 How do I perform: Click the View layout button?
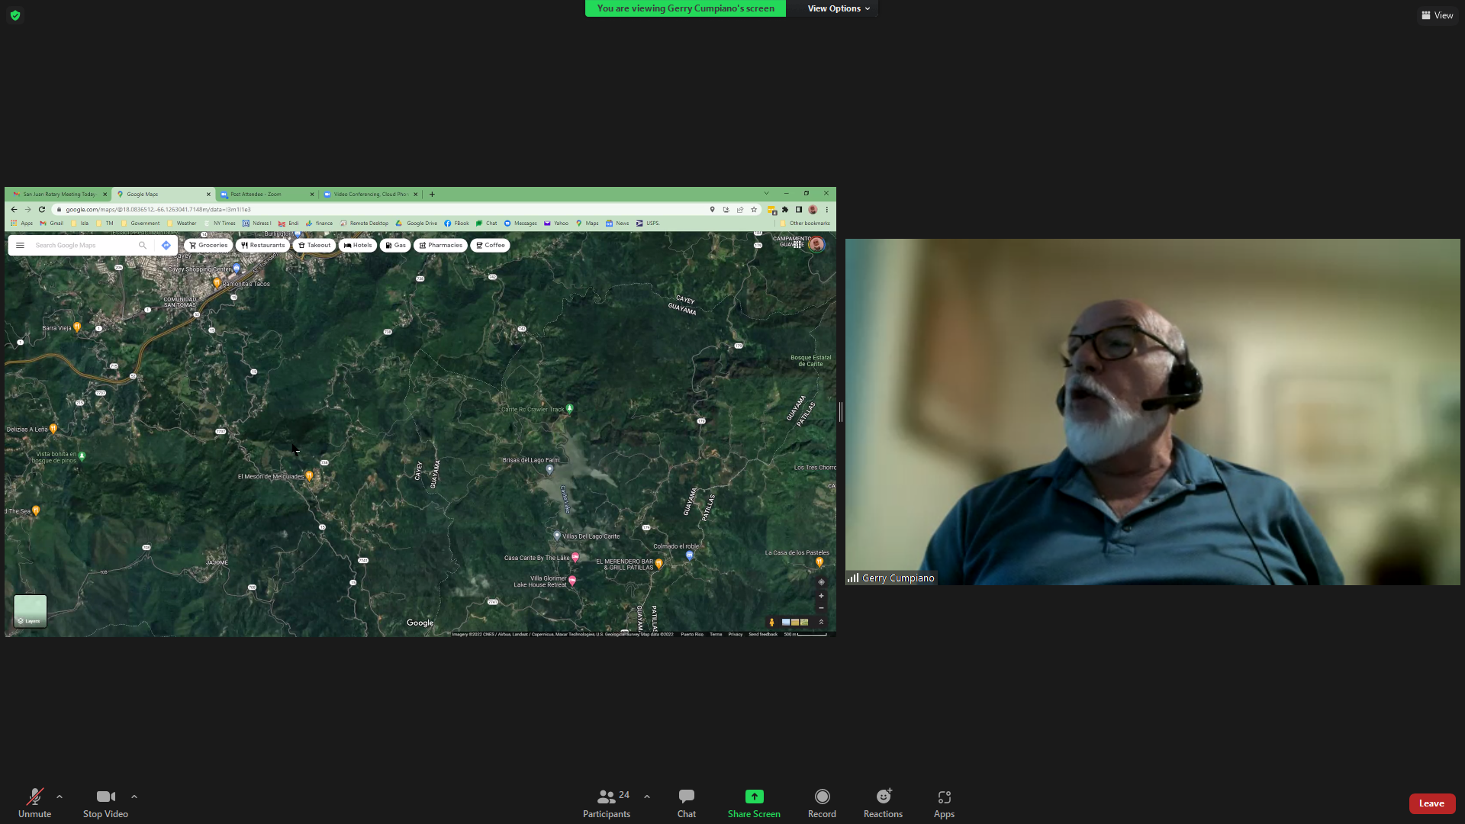point(1437,15)
